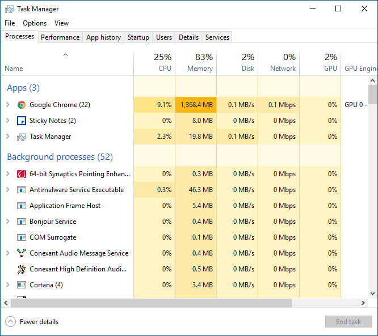Sort by the Disk column header

237,63
